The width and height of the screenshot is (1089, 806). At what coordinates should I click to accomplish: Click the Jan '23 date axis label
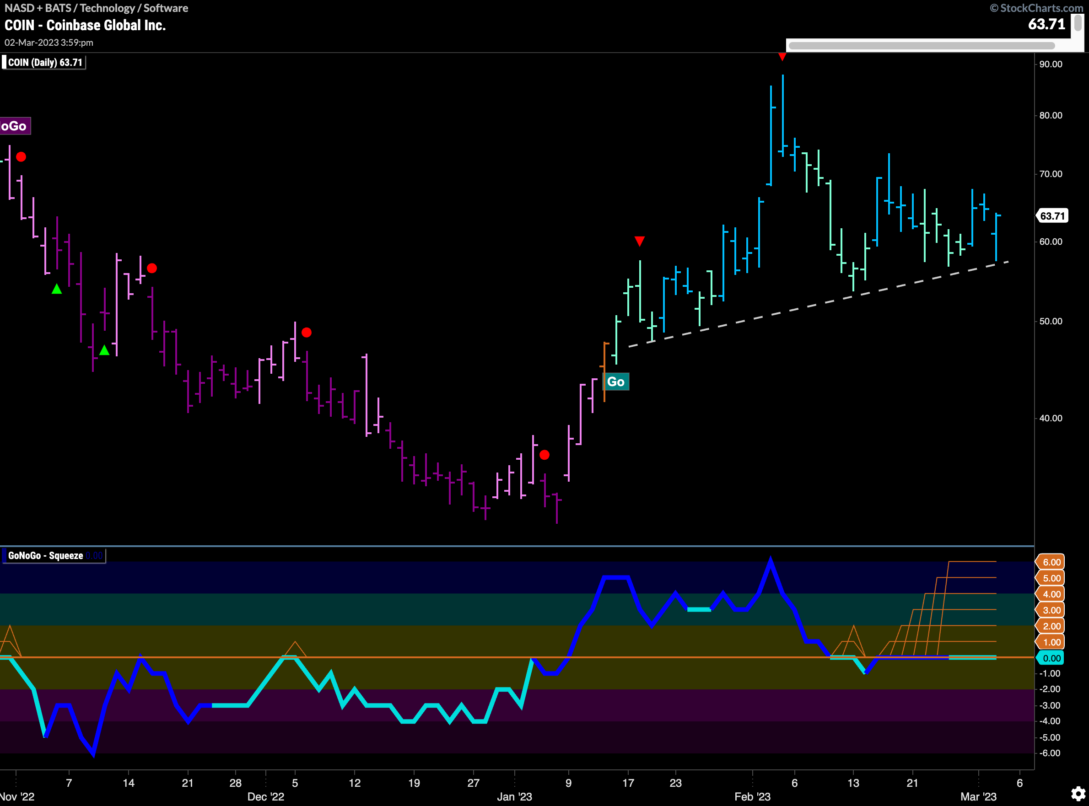[514, 797]
